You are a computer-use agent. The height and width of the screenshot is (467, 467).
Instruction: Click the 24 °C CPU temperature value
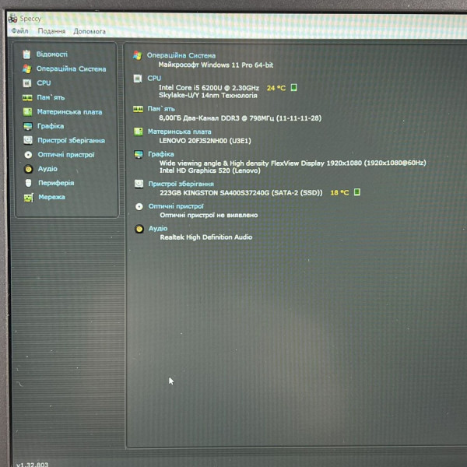point(276,88)
